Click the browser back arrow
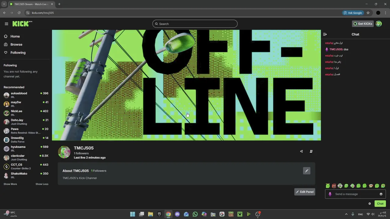 [x=4, y=13]
